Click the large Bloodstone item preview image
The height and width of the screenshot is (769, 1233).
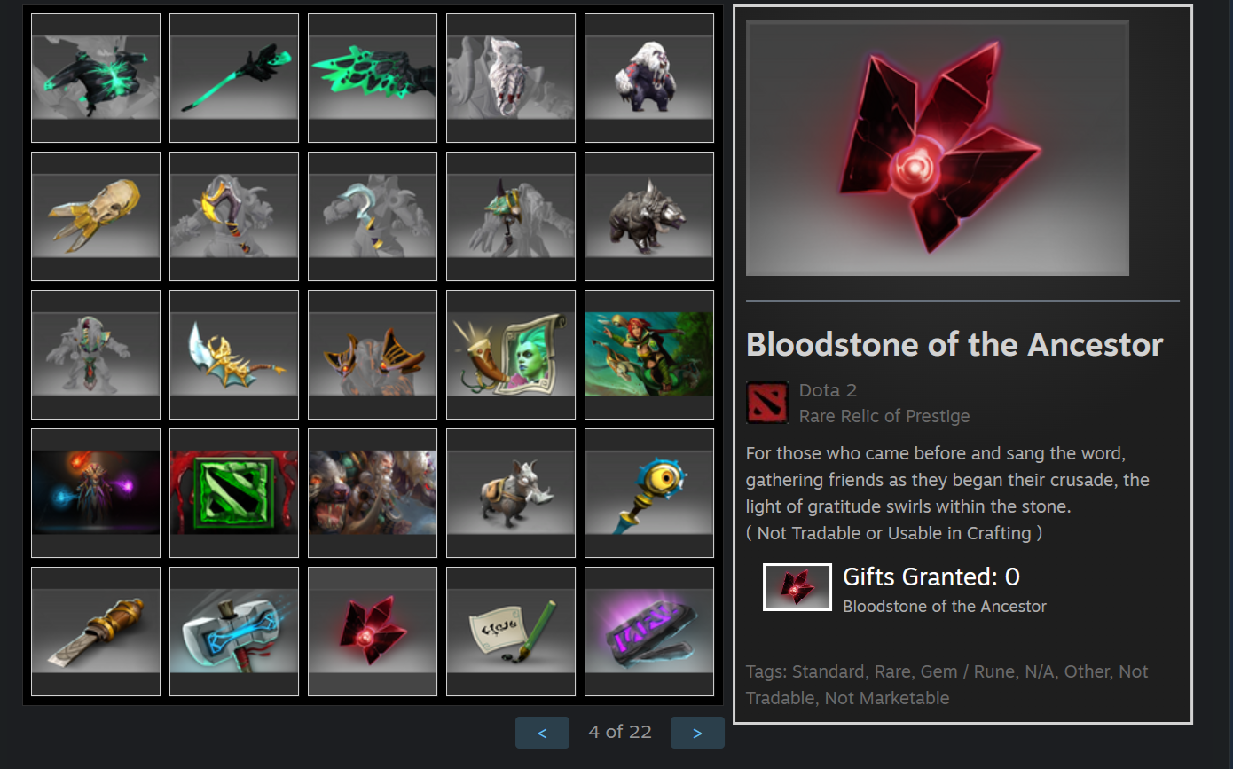coord(938,148)
